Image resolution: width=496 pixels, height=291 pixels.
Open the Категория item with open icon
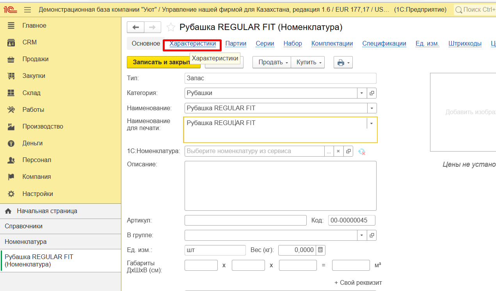(x=372, y=93)
